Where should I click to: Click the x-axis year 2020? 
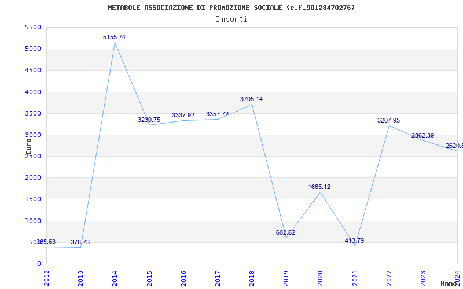click(321, 278)
